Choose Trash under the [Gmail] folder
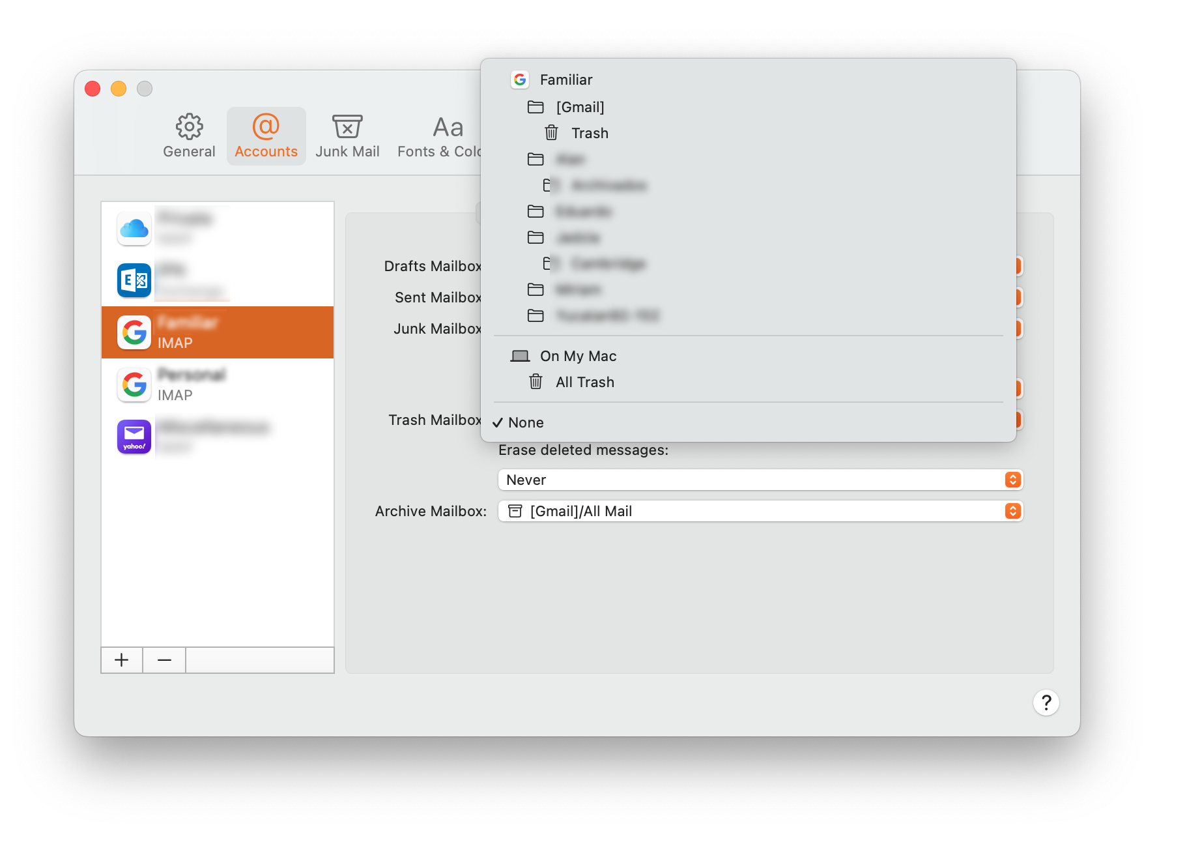The height and width of the screenshot is (842, 1187). 590,133
